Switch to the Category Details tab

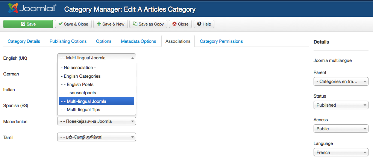[24, 41]
